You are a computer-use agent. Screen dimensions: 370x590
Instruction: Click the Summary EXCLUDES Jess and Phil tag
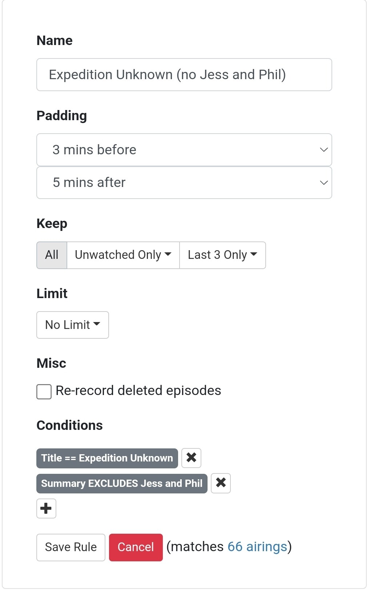click(121, 484)
